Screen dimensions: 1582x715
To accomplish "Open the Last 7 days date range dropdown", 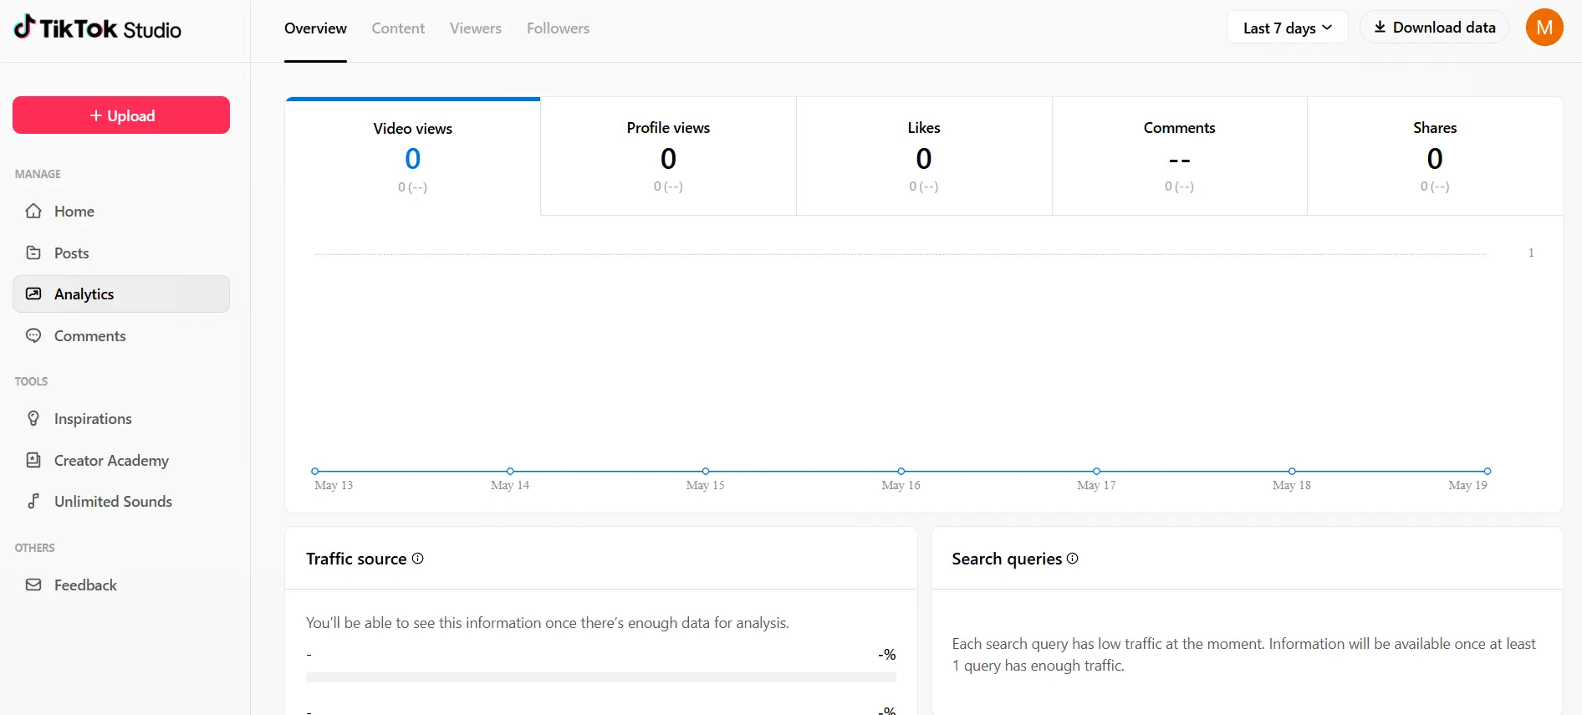I will pos(1287,28).
